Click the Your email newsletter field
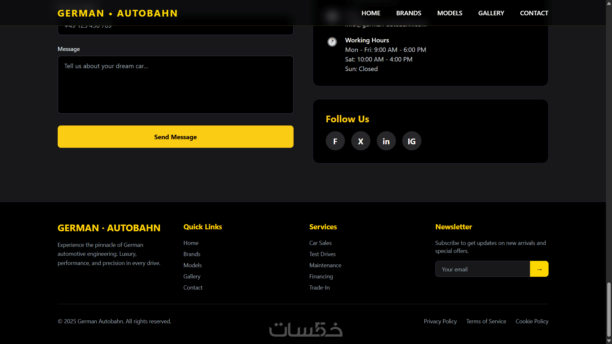 pyautogui.click(x=483, y=269)
